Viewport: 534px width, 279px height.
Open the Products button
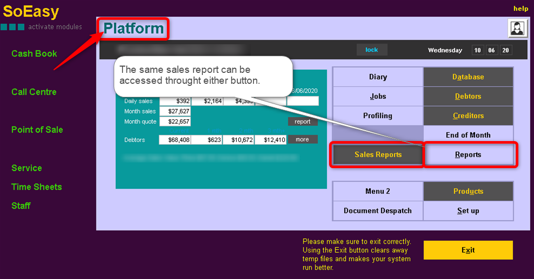click(468, 192)
